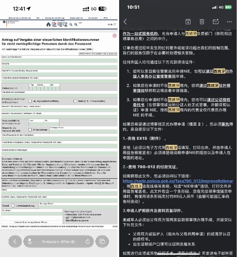237x257 pixels.
Task: Click the 'Vorzulegende Unterlagen:' text
Action: click(x=78, y=212)
